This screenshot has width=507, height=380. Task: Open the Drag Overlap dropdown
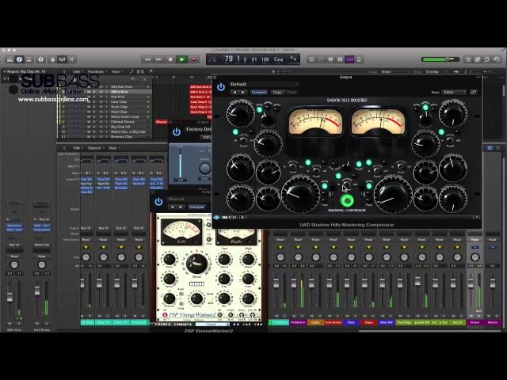pos(435,72)
